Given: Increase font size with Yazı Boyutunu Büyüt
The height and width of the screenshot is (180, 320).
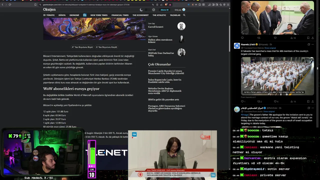Looking at the screenshot, I should (82, 47).
